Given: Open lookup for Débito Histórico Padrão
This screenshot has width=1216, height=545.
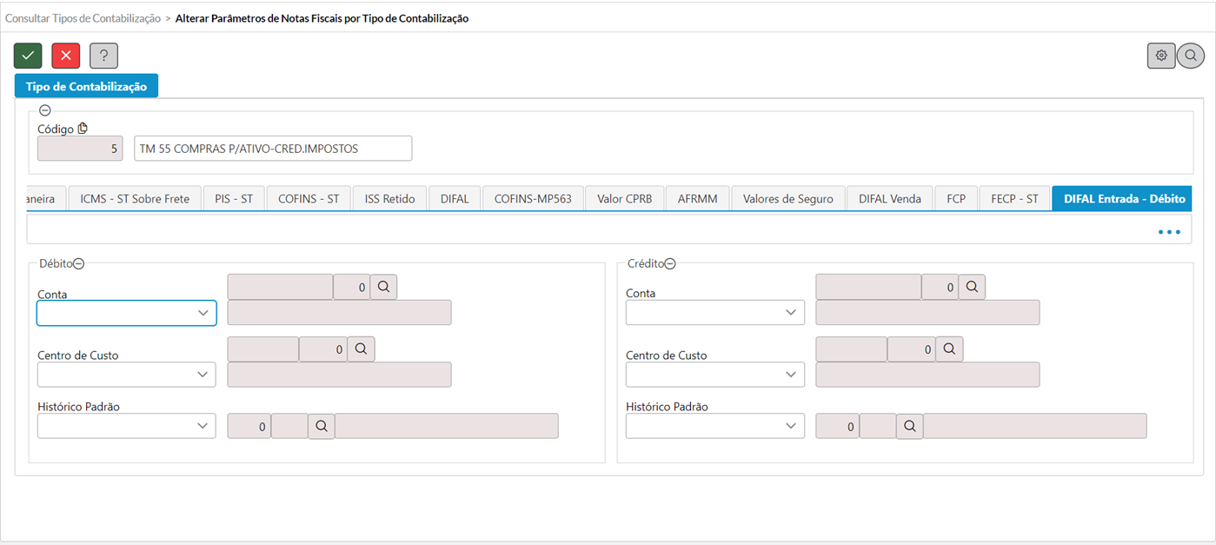Looking at the screenshot, I should click(x=321, y=426).
